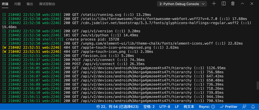
Task: Open the 调试控制台 tab
Action: click(47, 4)
